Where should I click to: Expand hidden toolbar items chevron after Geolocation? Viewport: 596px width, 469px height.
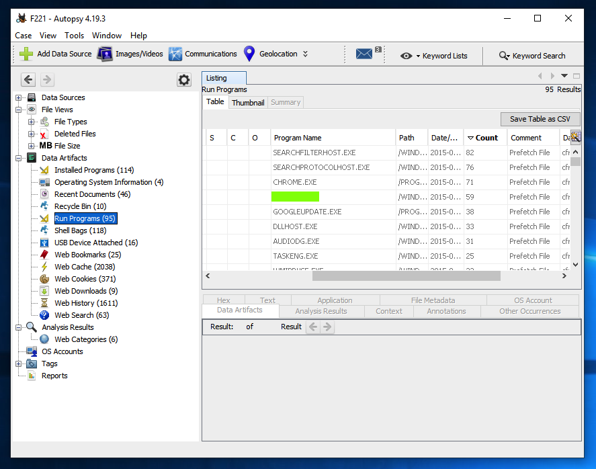pyautogui.click(x=305, y=54)
